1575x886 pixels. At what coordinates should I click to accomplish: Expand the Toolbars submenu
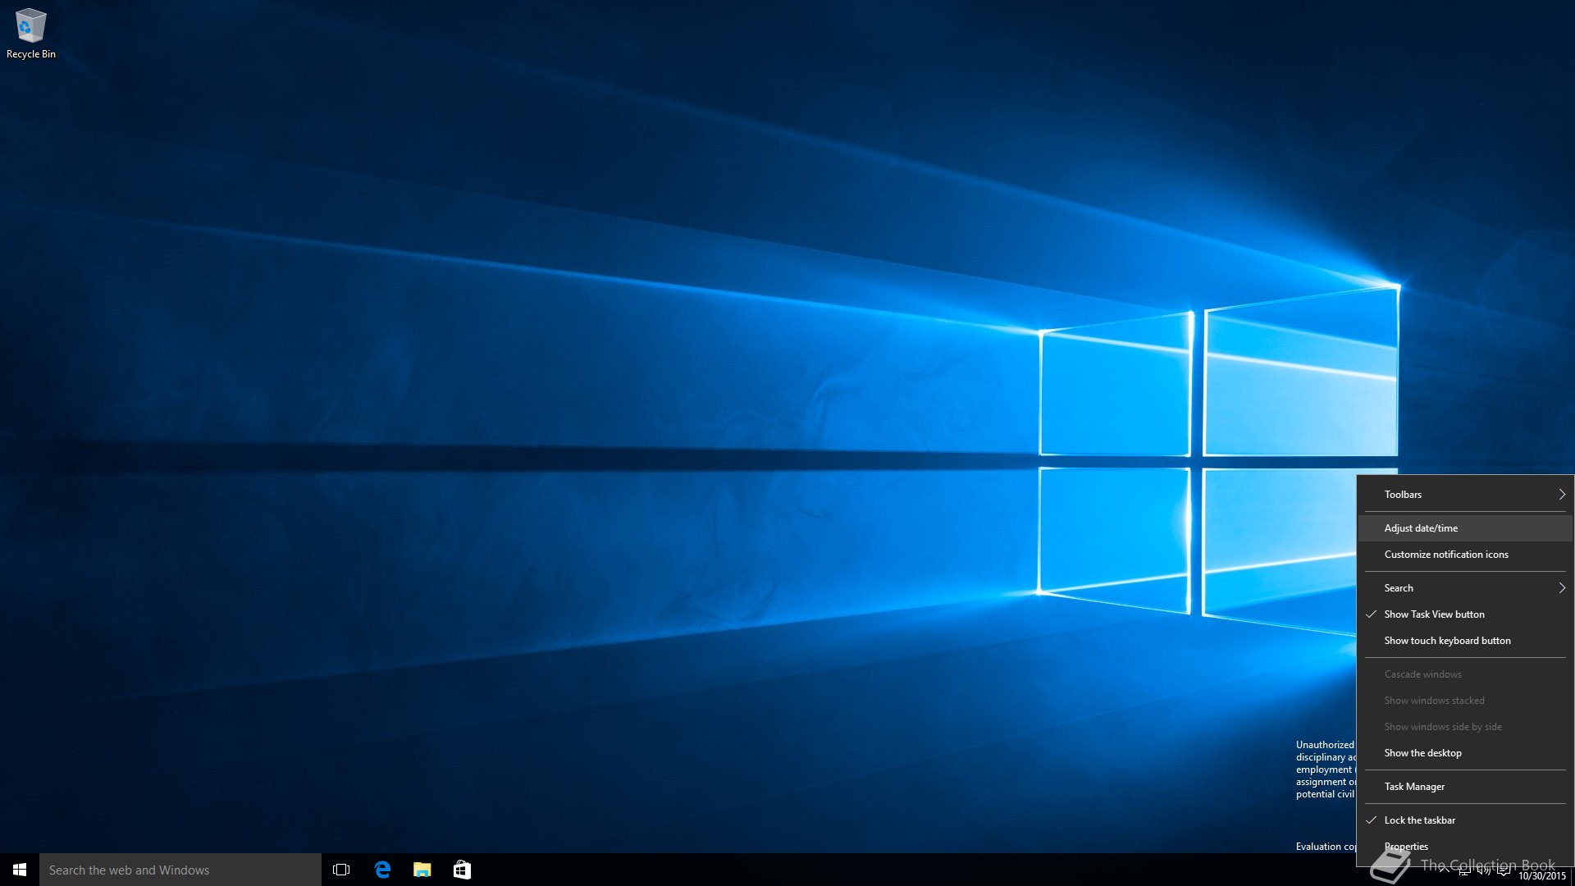coord(1465,495)
